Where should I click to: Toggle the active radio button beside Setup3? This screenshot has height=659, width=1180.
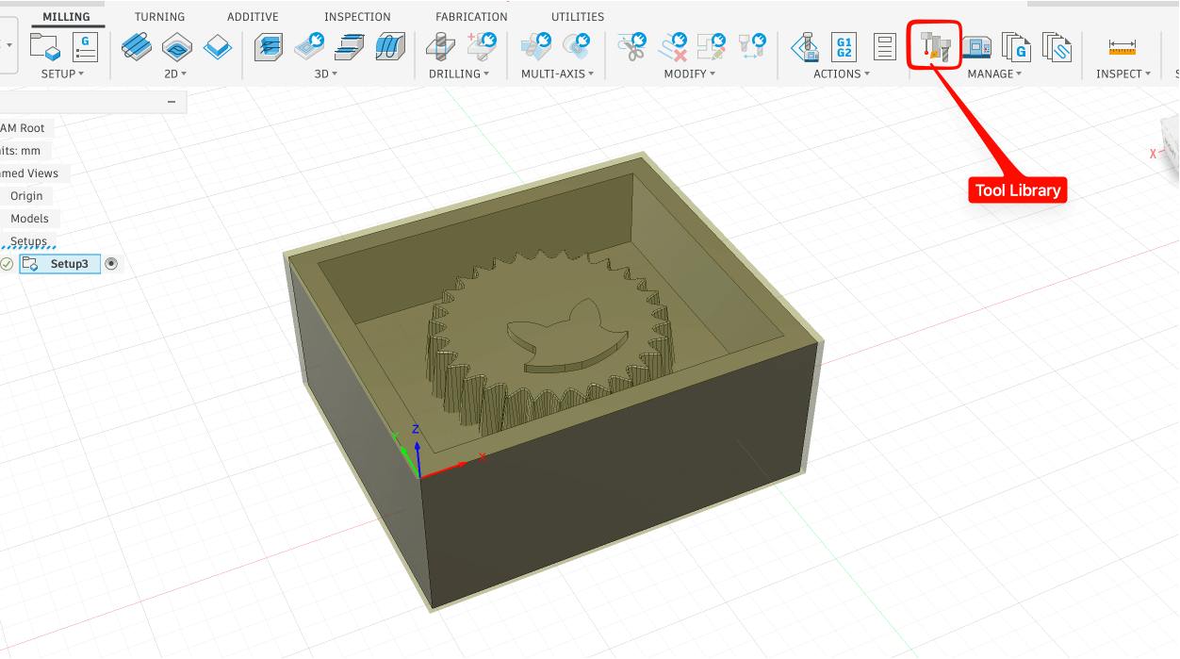coord(111,264)
